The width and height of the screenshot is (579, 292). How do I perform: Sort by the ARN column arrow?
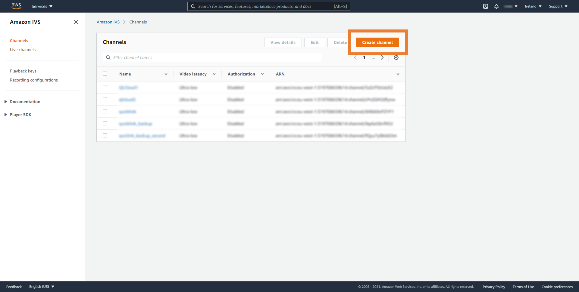tap(398, 74)
